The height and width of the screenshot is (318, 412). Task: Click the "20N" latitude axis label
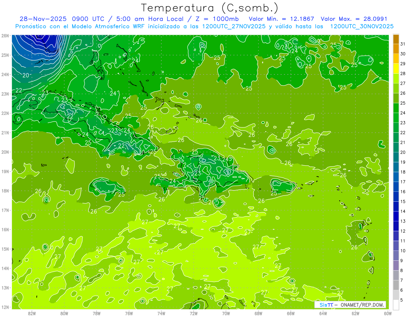tap(5, 152)
